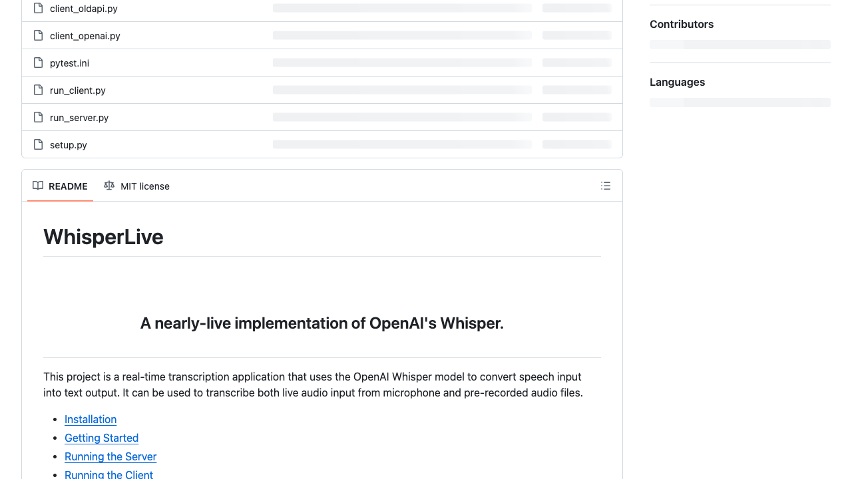This screenshot has width=852, height=479.
Task: Open the client_openai.py file
Action: click(x=85, y=36)
